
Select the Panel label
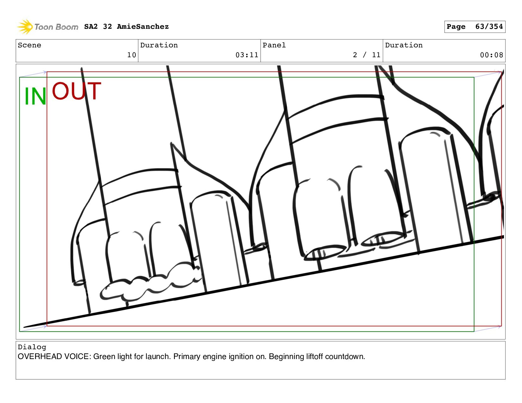pos(274,45)
